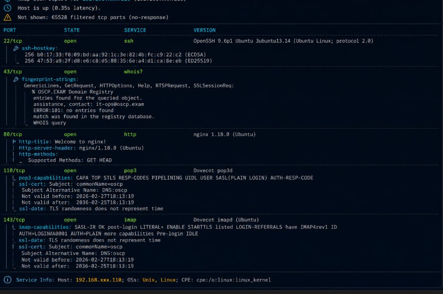This screenshot has width=443, height=294.
Task: Click the ECDSA host key line
Action: coord(115,54)
